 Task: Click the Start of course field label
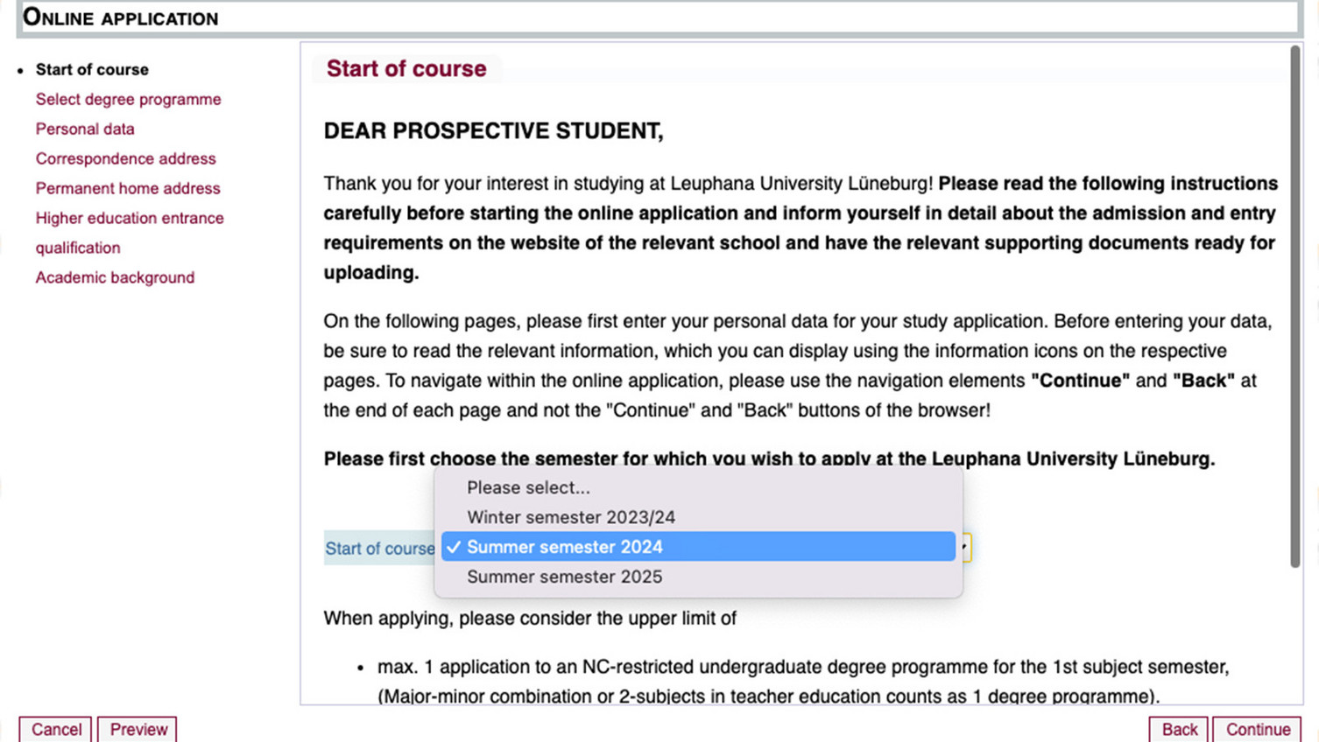[x=379, y=549]
